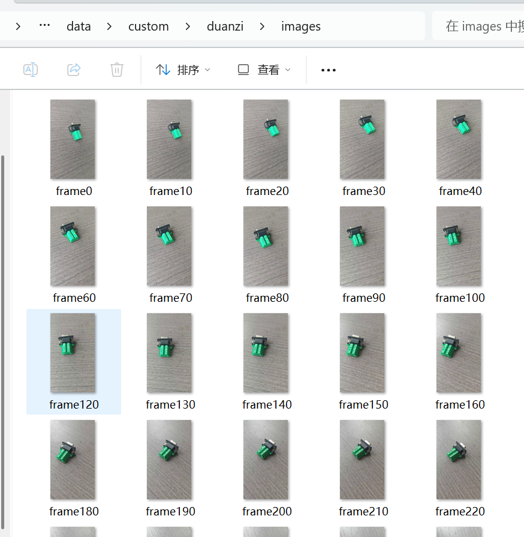Select the highlighted frame120 thumbnail
The width and height of the screenshot is (524, 537).
(73, 353)
